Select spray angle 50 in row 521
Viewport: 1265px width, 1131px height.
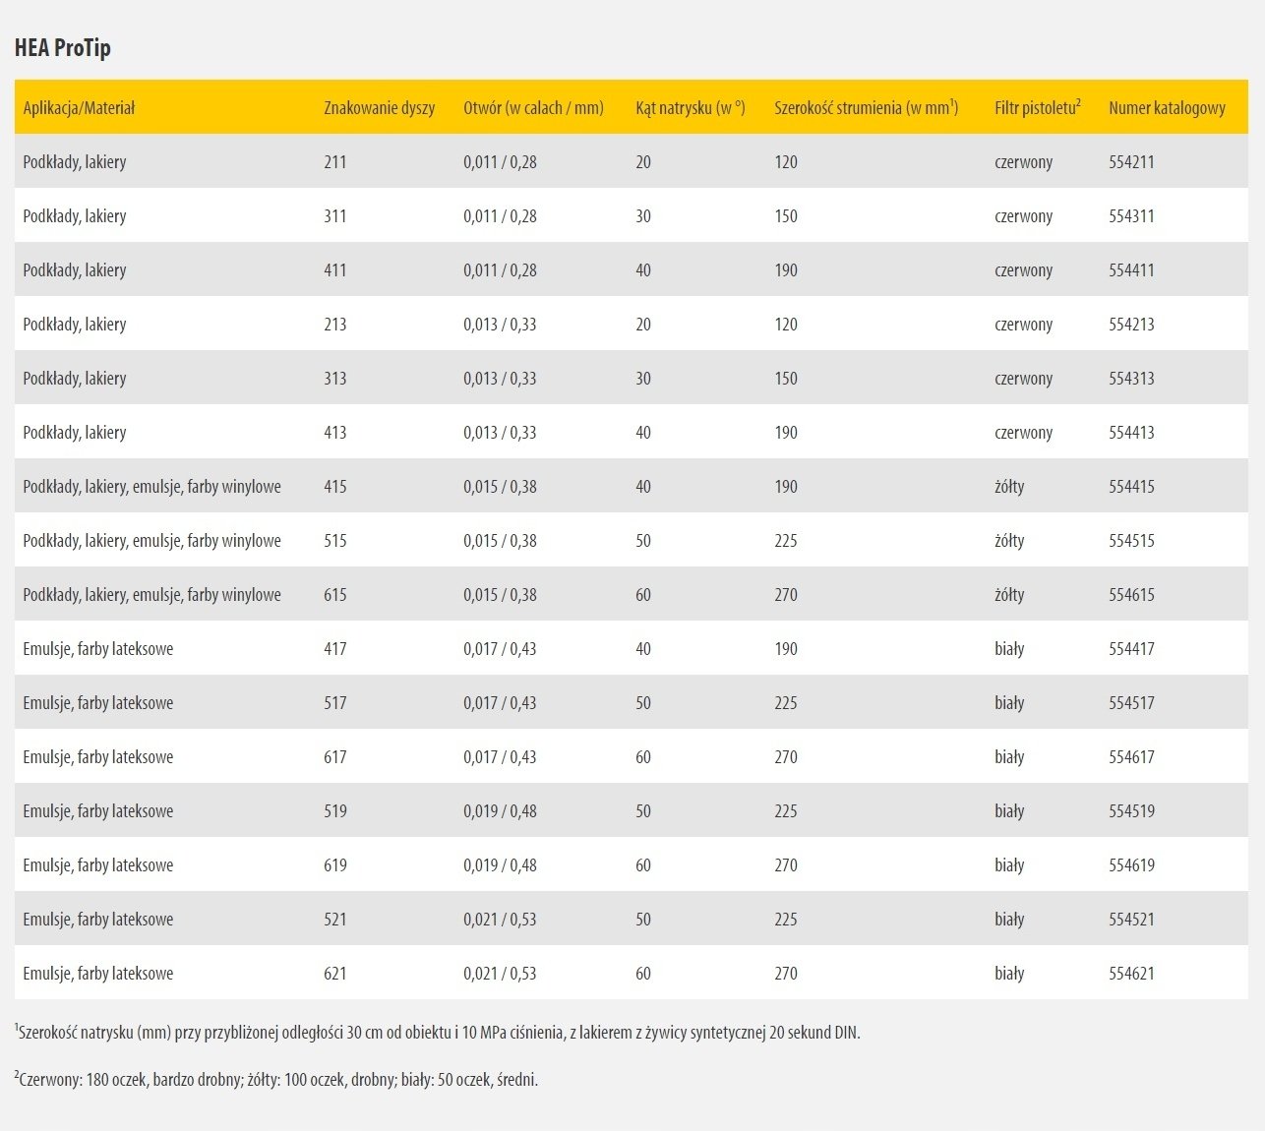click(643, 920)
